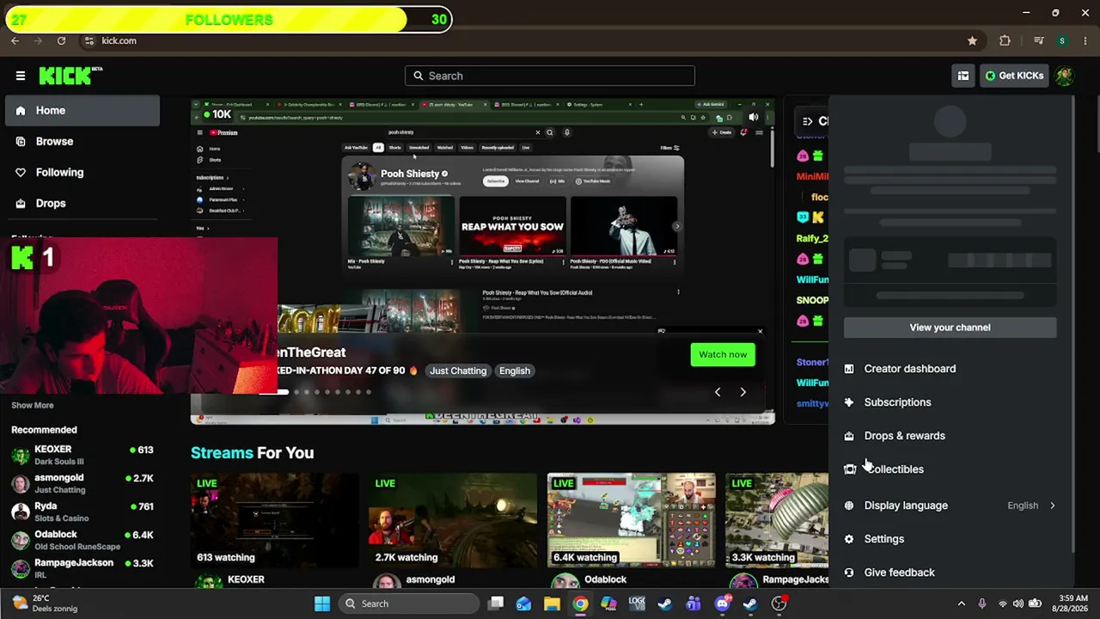Image resolution: width=1100 pixels, height=619 pixels.
Task: Click browser back arrow
Action: (x=15, y=40)
